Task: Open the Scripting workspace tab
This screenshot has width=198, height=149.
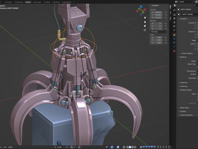Action: coord(47,2)
